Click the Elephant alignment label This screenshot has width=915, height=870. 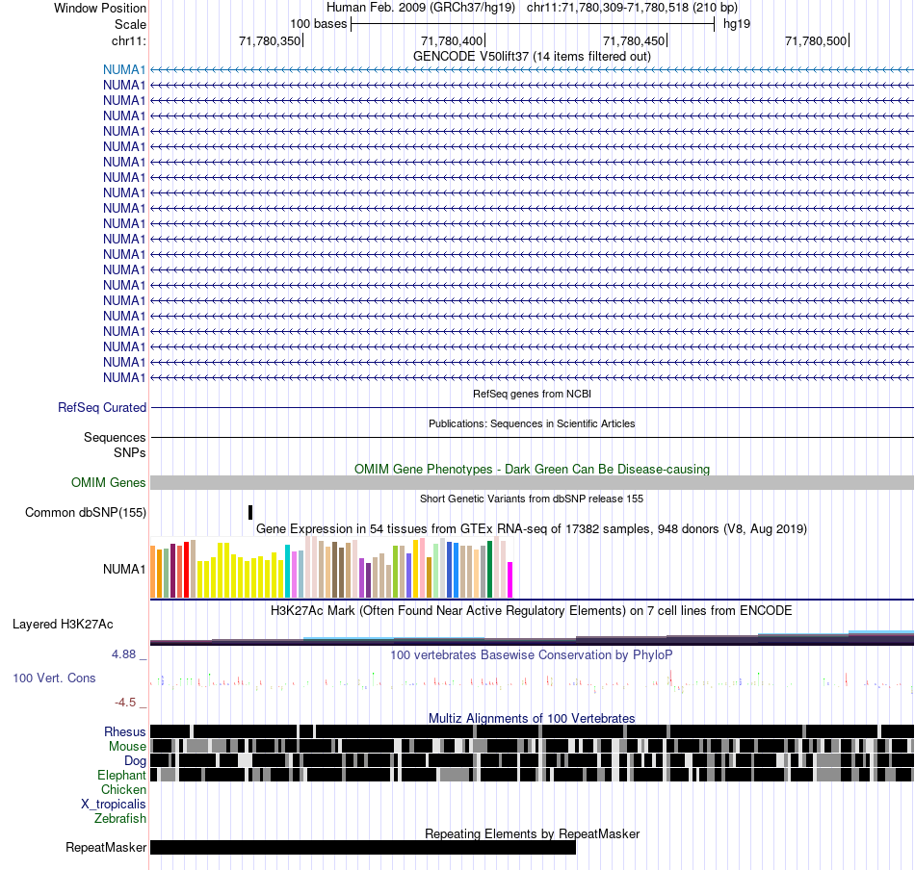[121, 775]
